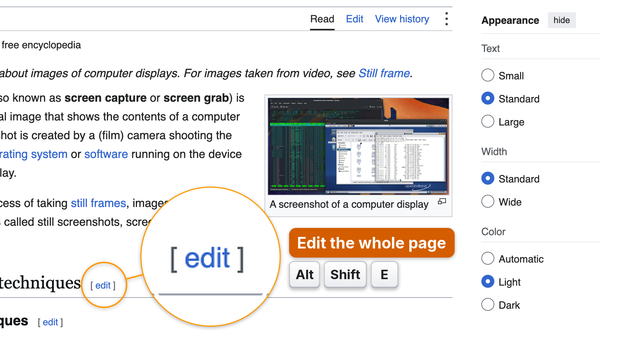Click the enlarge icon beside the image caption
The image size is (636, 339).
(x=442, y=201)
